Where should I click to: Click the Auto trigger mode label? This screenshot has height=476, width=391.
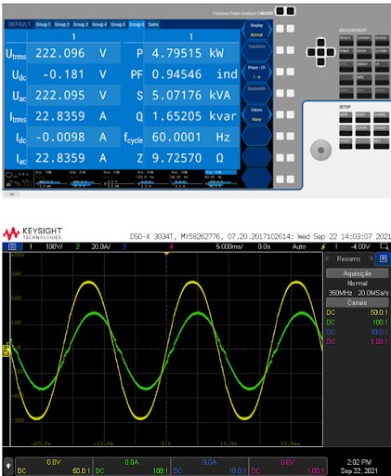point(299,246)
